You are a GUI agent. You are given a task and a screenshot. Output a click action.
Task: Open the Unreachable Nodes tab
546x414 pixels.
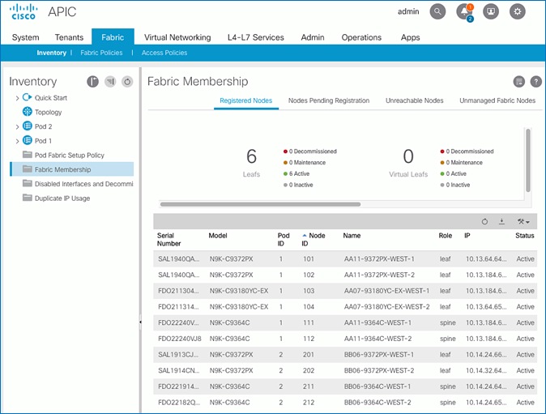click(x=414, y=100)
